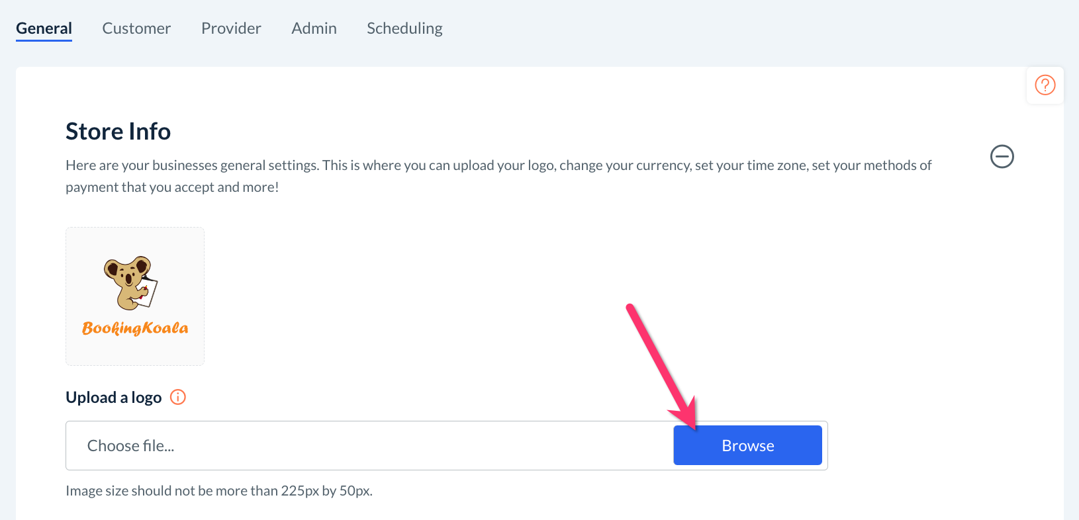Image resolution: width=1079 pixels, height=520 pixels.
Task: Click the Store Info heading
Action: pos(118,132)
